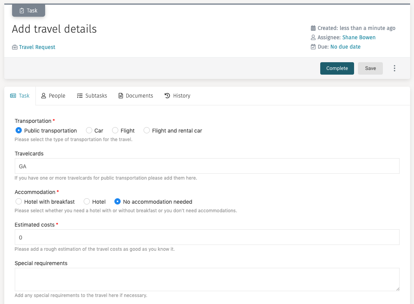Click the briefcase icon beside Travel Request
The width and height of the screenshot is (414, 304).
15,47
